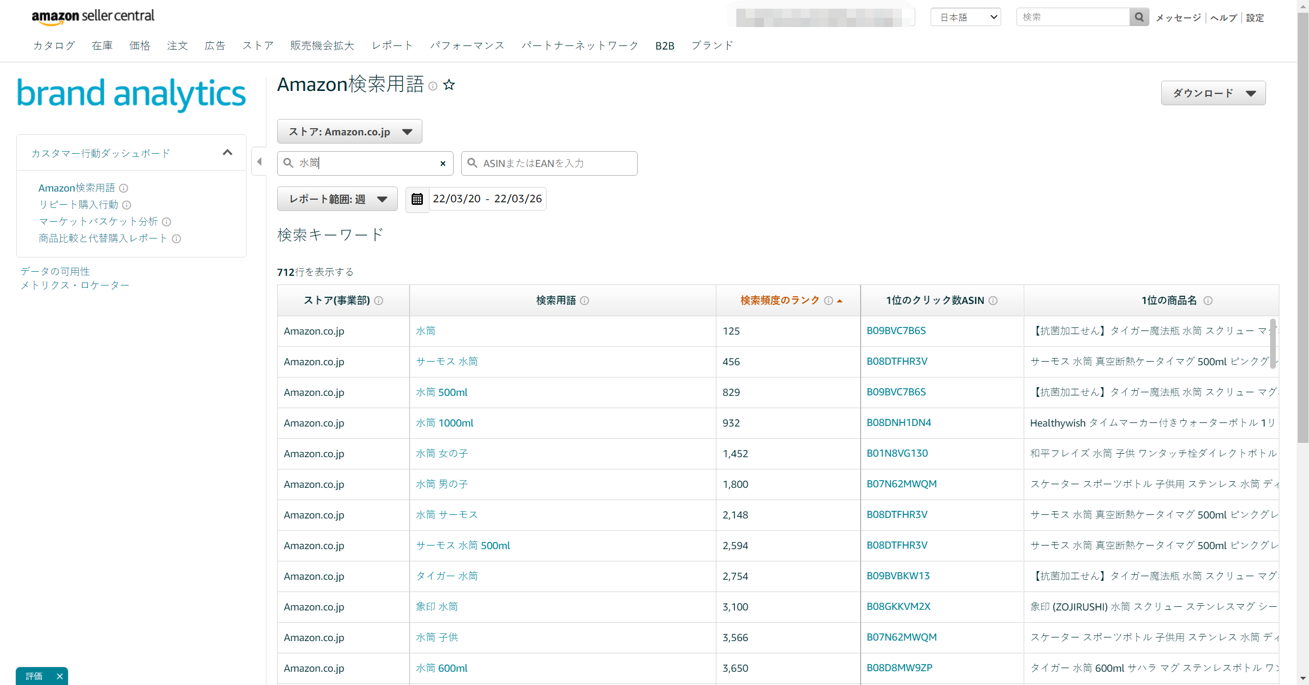Open the 日本語 language selector
The image size is (1309, 685).
point(966,17)
